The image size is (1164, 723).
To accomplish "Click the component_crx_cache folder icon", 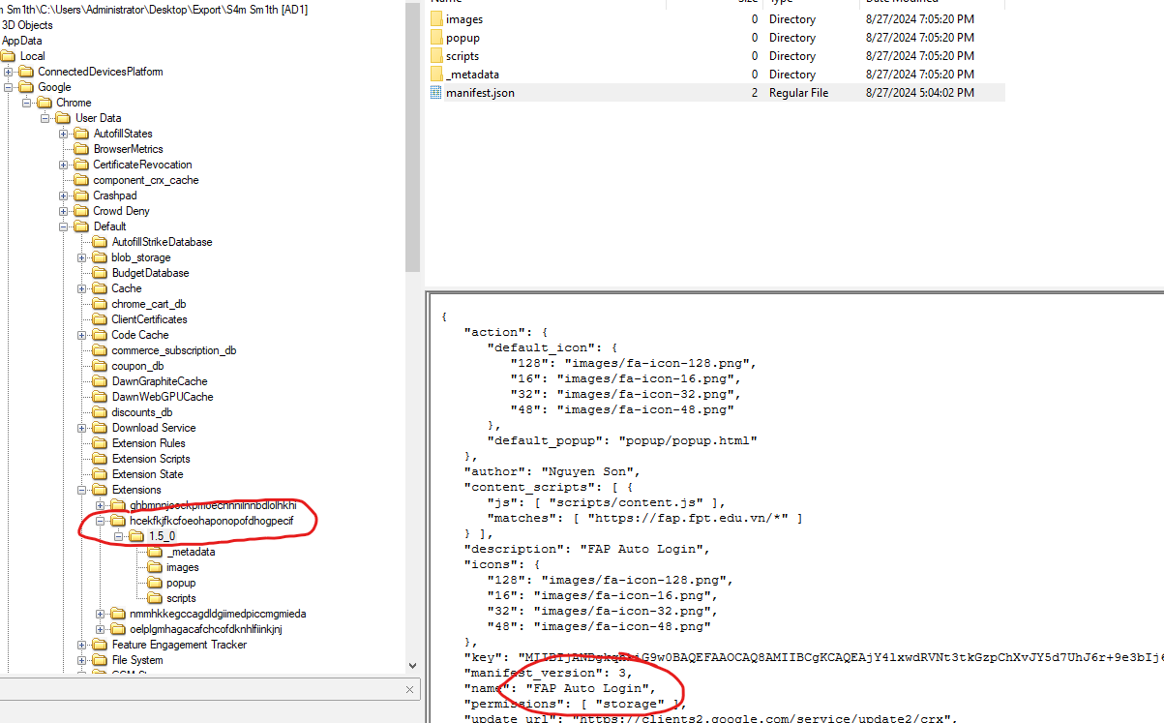I will 82,180.
